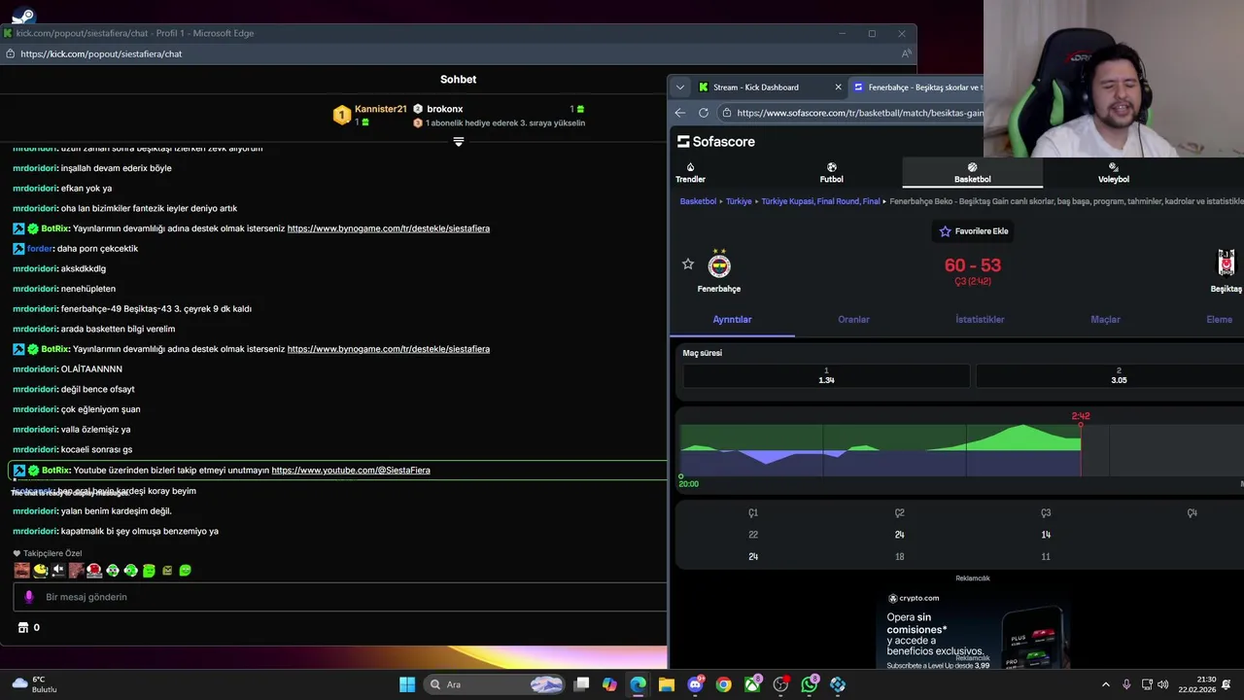Reload the Sofascore page
This screenshot has height=700, width=1244.
pos(704,113)
